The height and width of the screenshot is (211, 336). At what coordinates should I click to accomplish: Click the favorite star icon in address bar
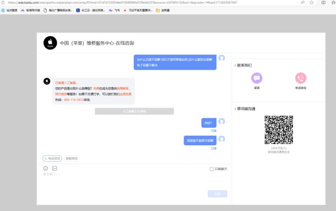[x=311, y=2]
